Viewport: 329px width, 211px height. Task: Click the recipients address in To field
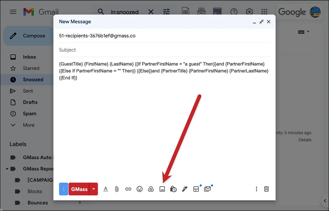(x=97, y=36)
